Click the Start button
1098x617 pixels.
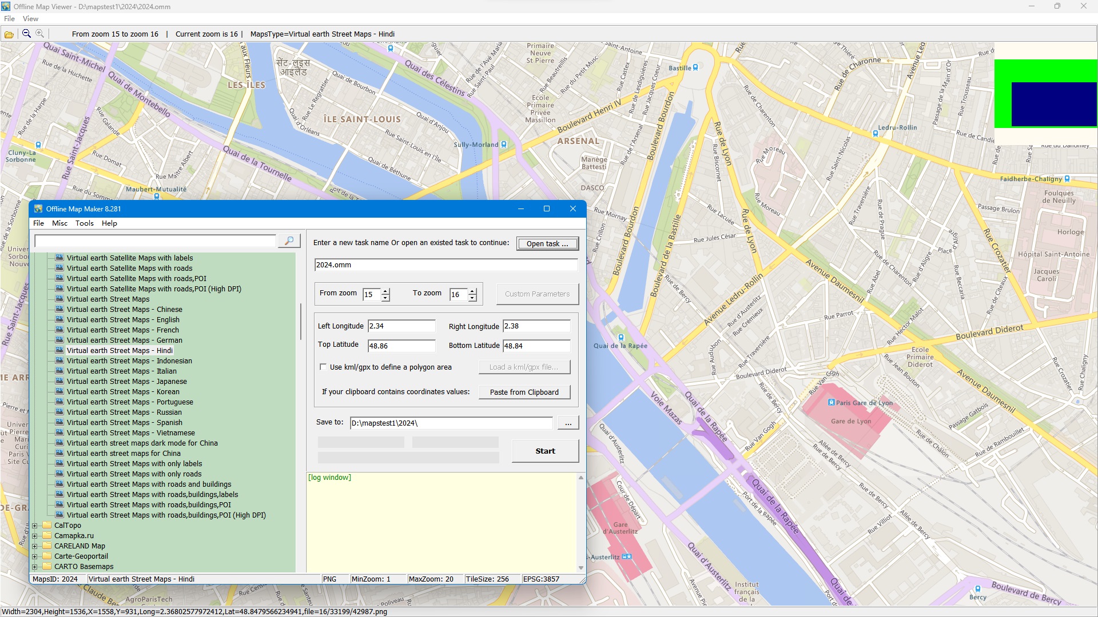pyautogui.click(x=545, y=451)
